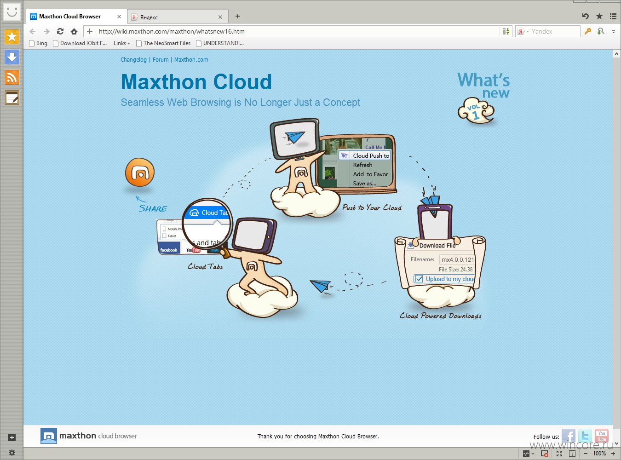Viewport: 621px width, 460px height.
Task: Reopen closed tab with undo arrow icon
Action: coord(586,16)
